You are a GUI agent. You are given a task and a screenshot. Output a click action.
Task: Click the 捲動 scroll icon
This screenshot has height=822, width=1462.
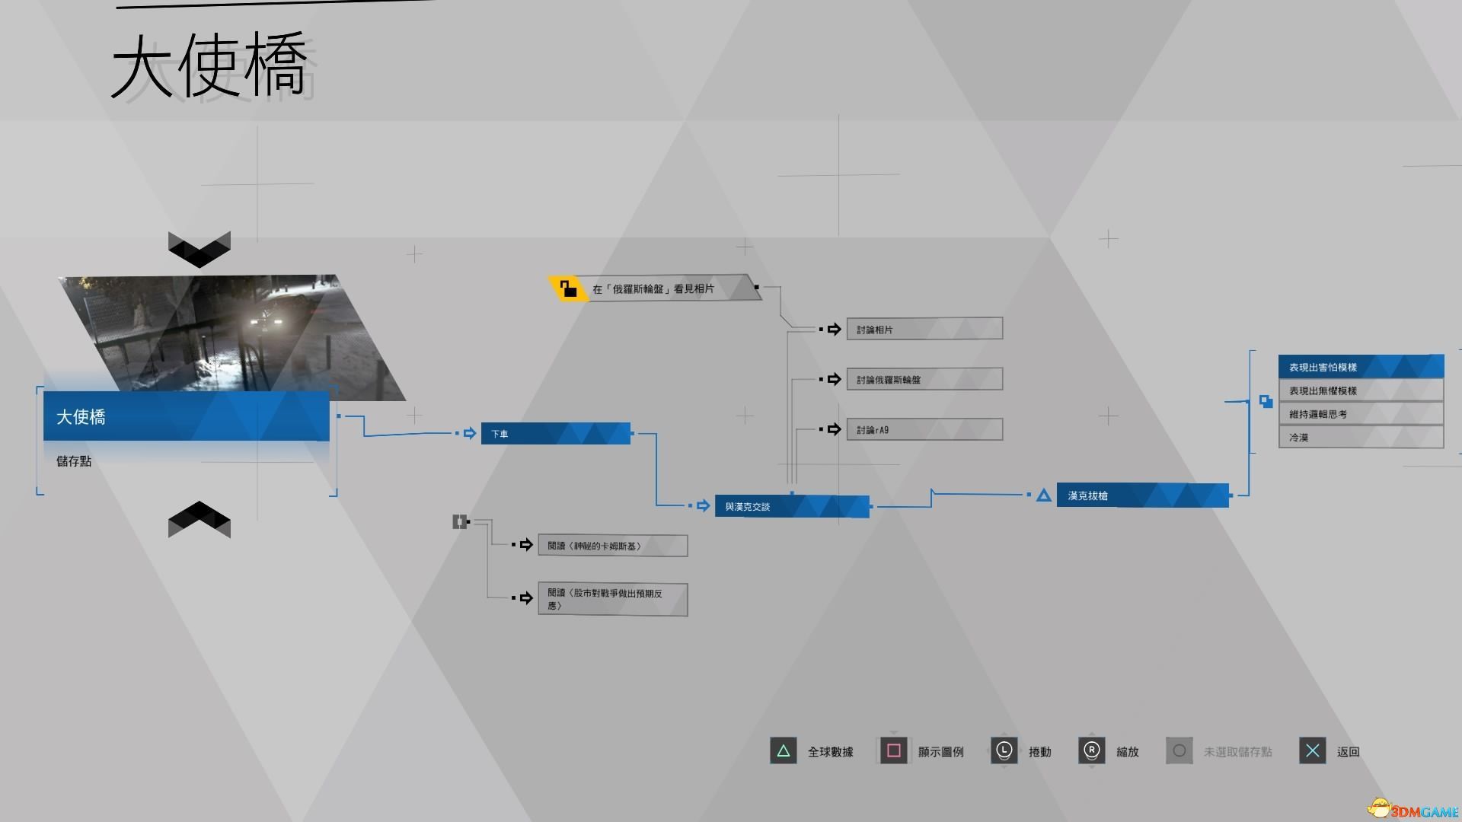click(1004, 750)
